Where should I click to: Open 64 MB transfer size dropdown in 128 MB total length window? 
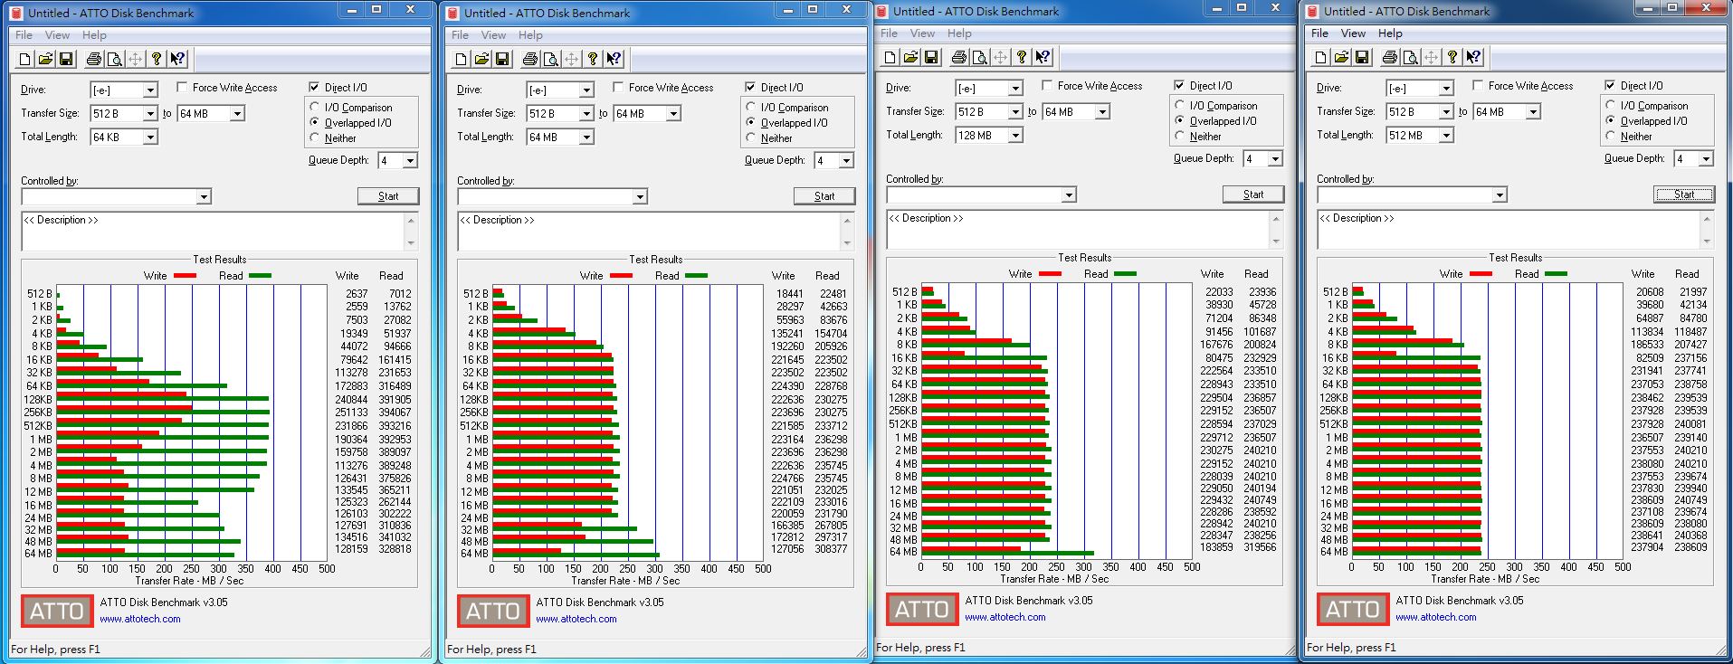click(1102, 111)
